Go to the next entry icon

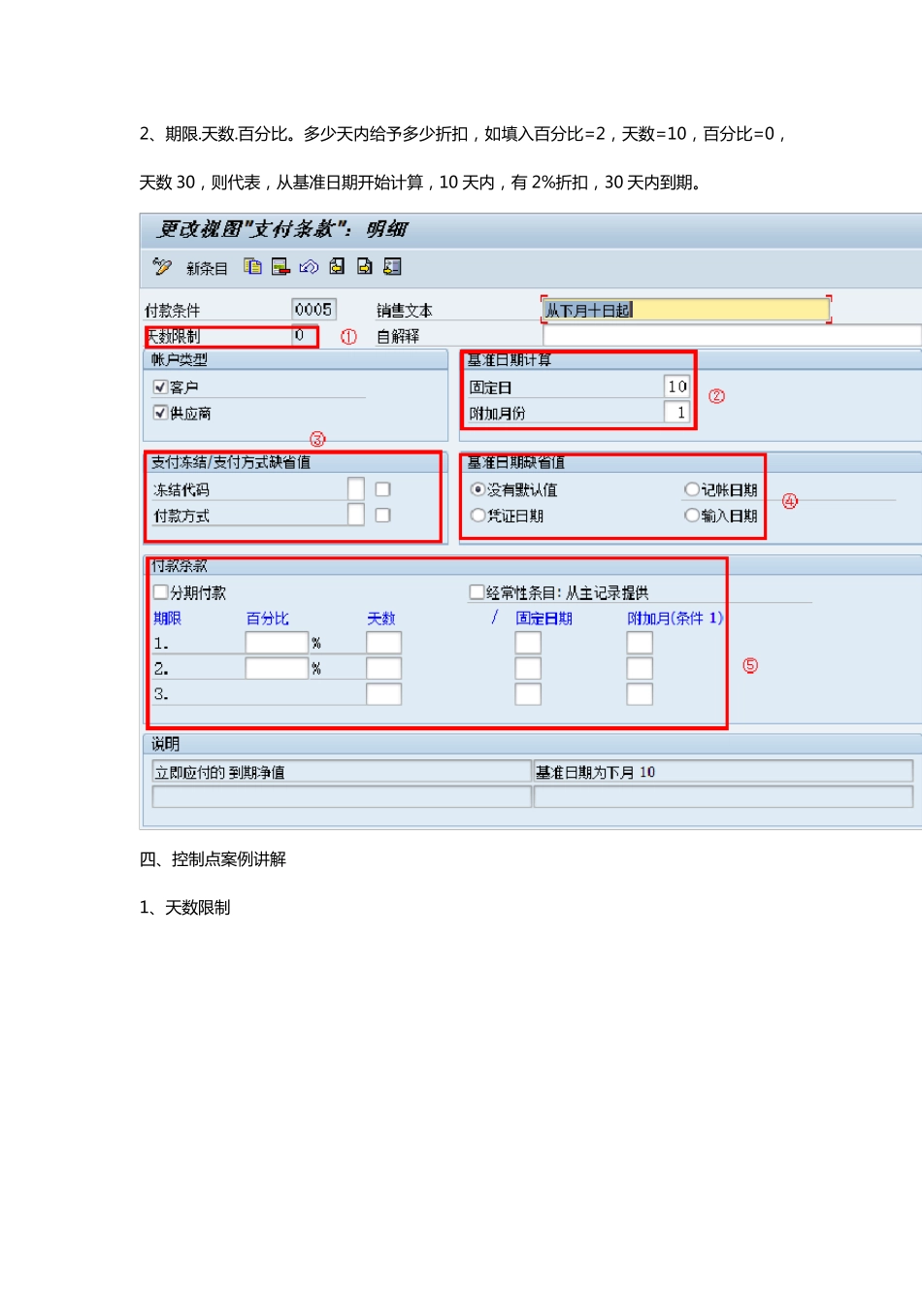point(365,267)
